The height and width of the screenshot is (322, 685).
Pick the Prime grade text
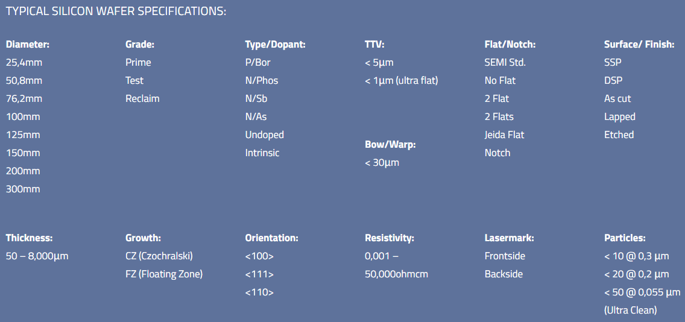[x=138, y=63]
